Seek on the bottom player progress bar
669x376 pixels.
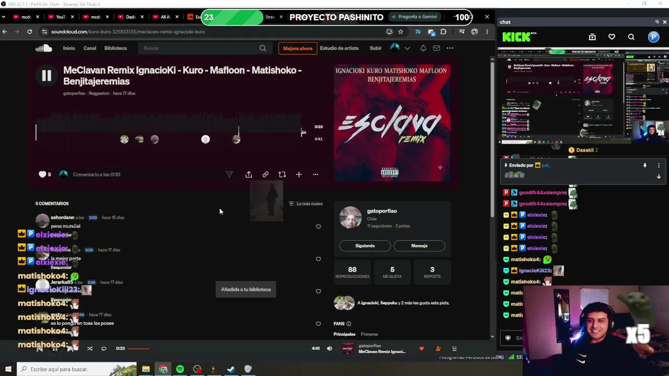click(218, 348)
